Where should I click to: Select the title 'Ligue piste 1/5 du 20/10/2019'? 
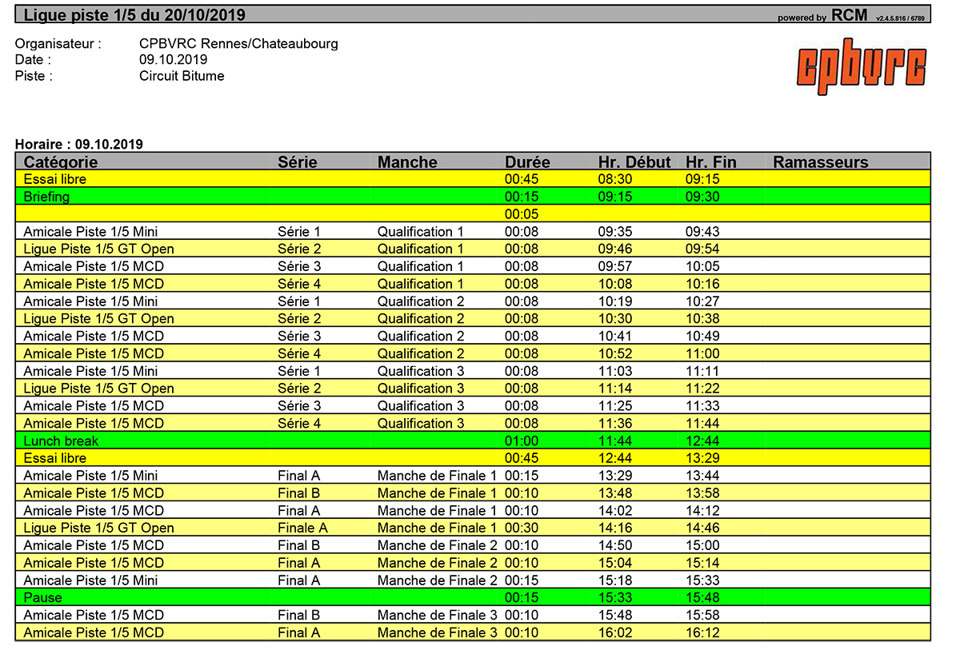pos(134,15)
